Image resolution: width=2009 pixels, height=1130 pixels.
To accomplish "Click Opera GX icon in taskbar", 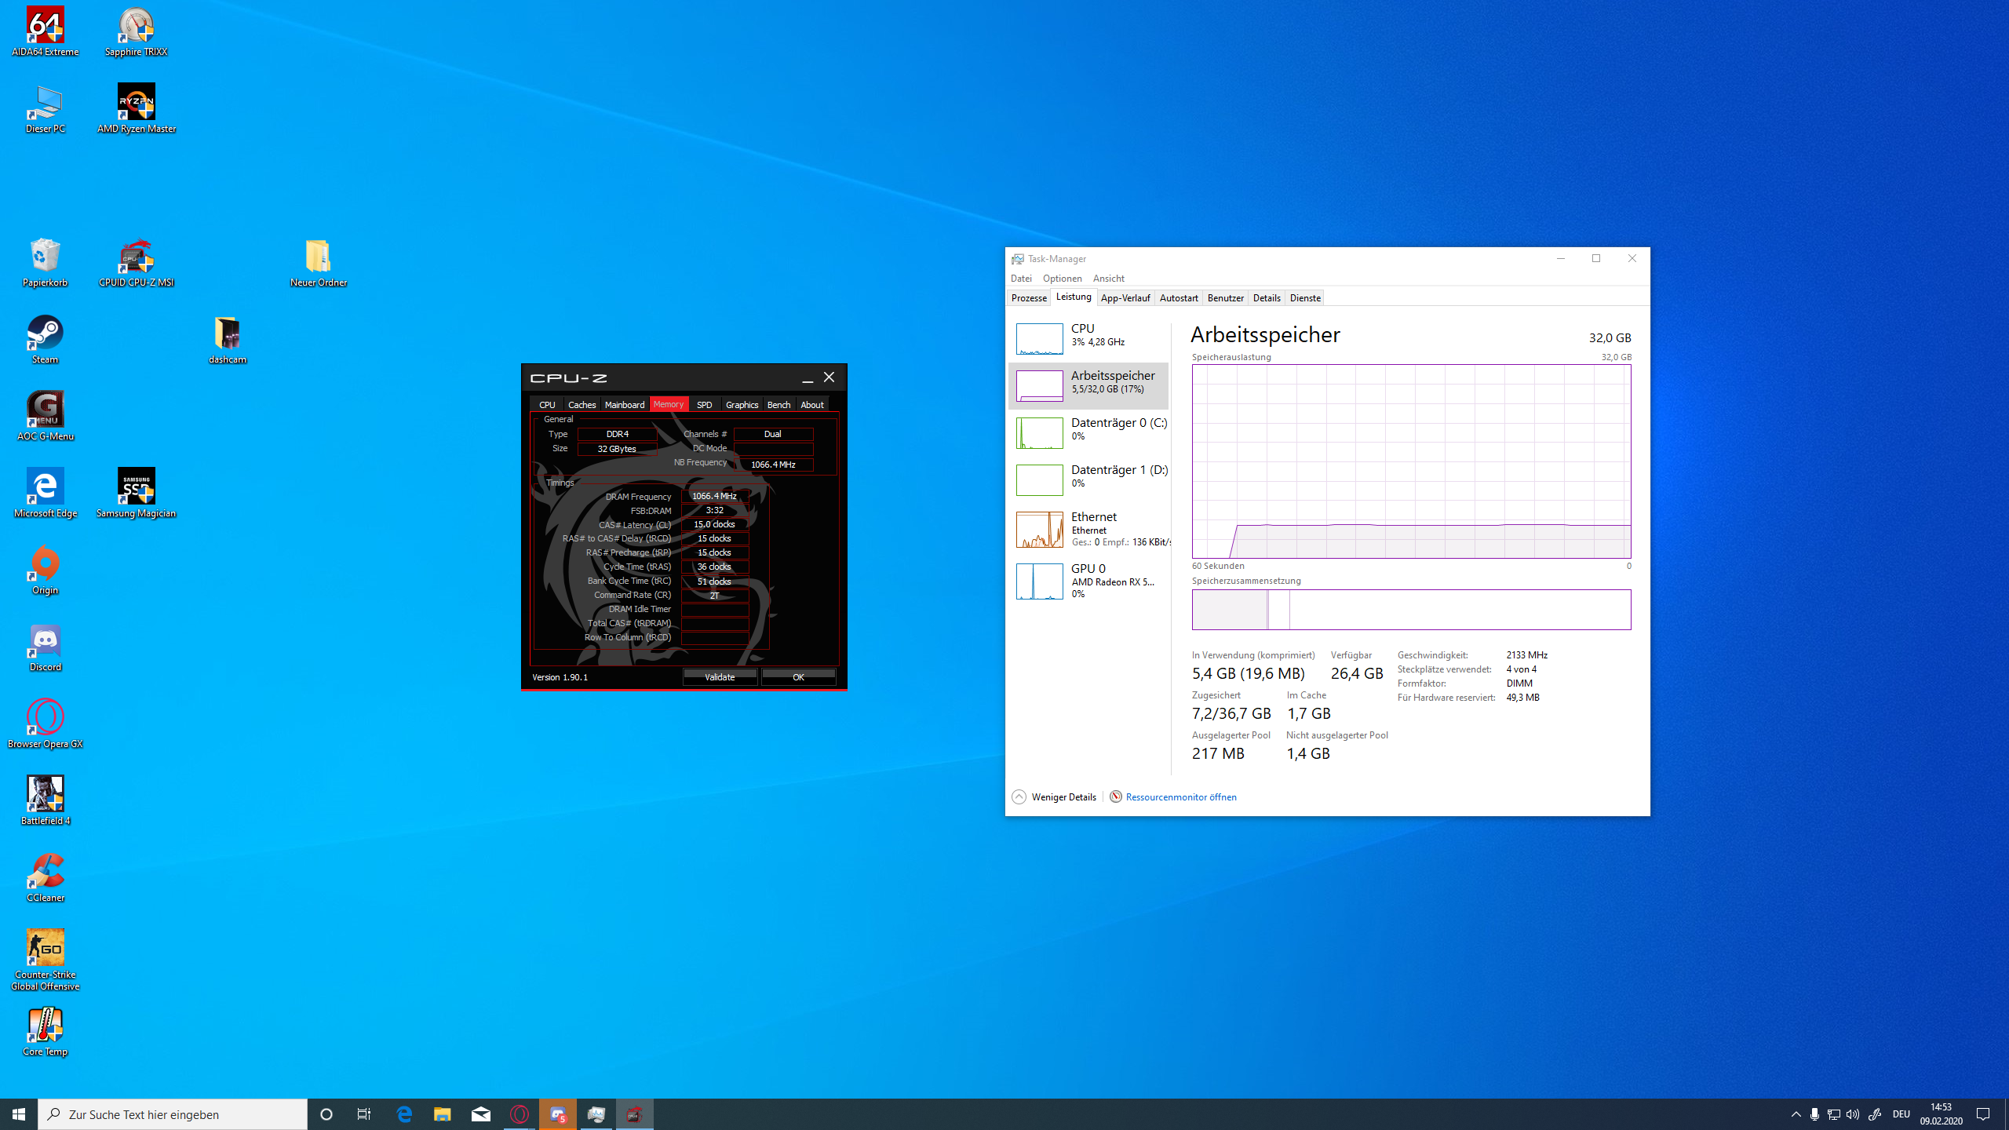I will [520, 1114].
